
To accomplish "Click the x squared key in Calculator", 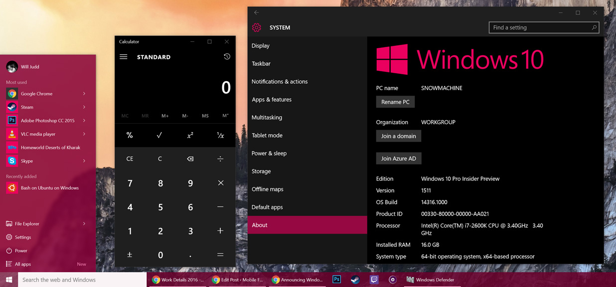I will (190, 135).
